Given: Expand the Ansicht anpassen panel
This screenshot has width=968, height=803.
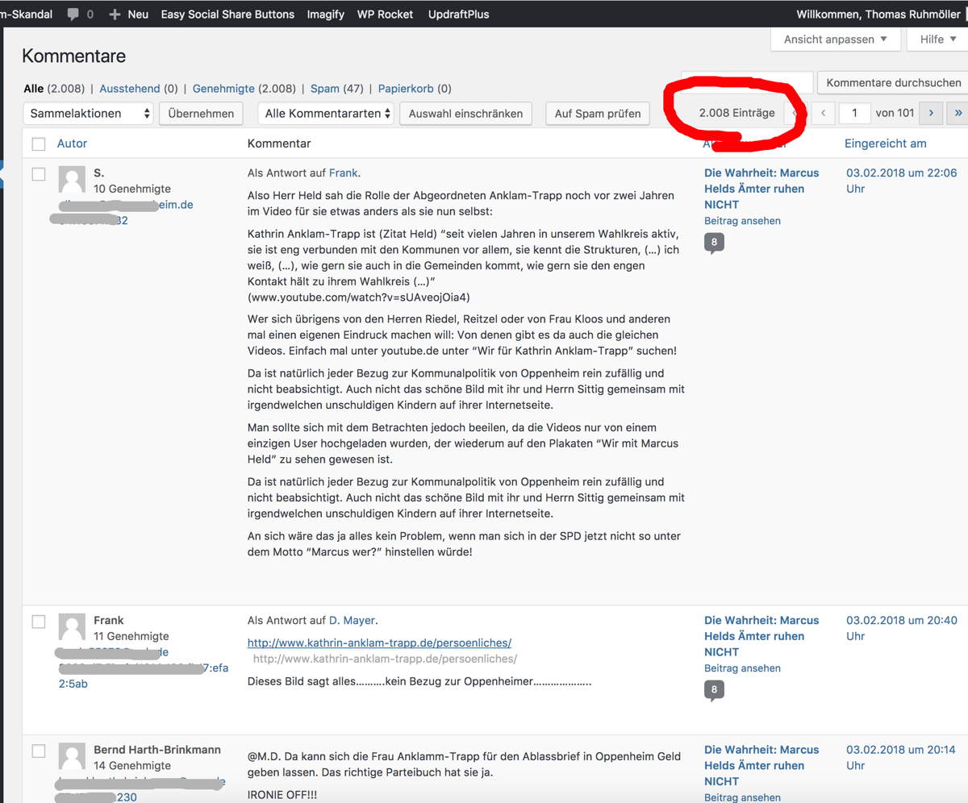Looking at the screenshot, I should 835,40.
